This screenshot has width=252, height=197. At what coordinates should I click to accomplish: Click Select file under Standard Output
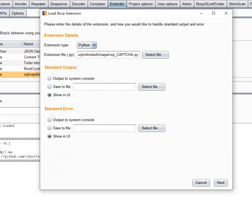(152, 87)
